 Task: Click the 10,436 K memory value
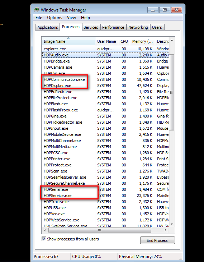[x=144, y=79]
